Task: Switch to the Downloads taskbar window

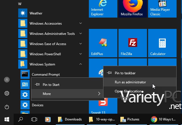Action: tap(70, 119)
